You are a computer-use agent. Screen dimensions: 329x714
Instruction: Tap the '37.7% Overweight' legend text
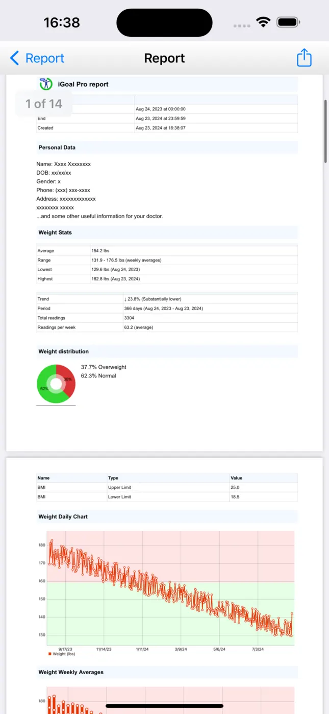(104, 367)
